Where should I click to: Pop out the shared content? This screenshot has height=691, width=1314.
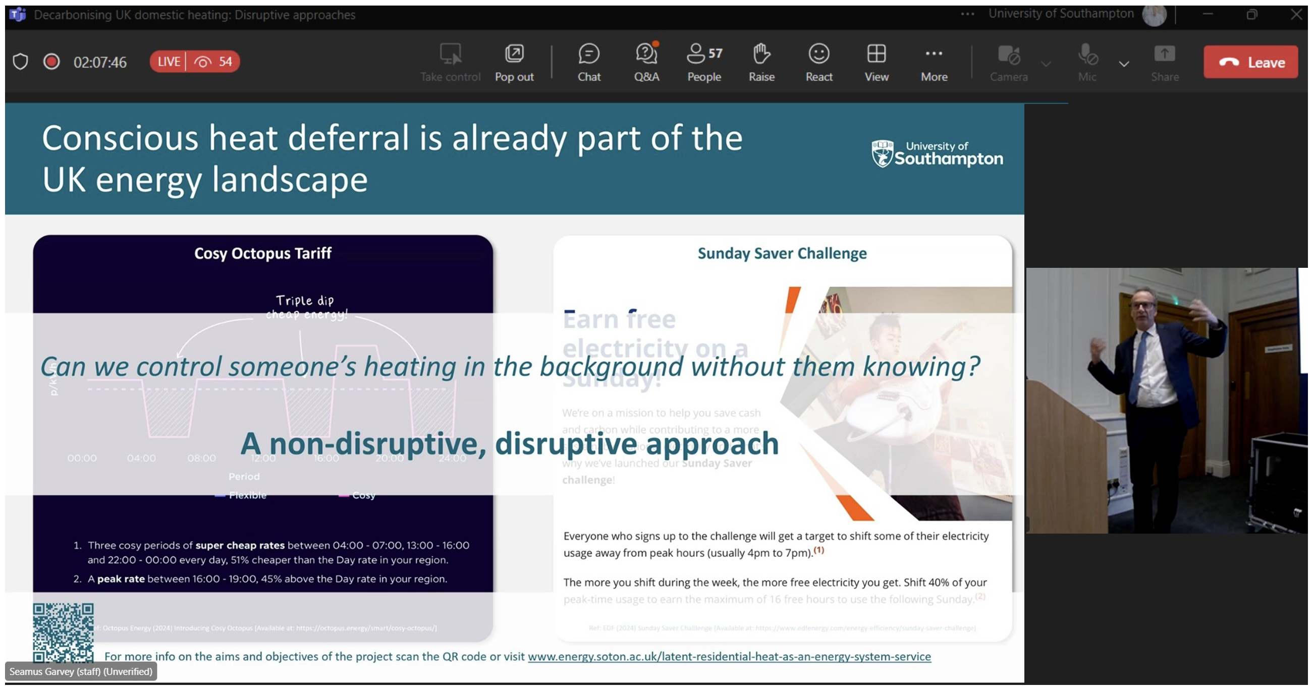tap(514, 62)
